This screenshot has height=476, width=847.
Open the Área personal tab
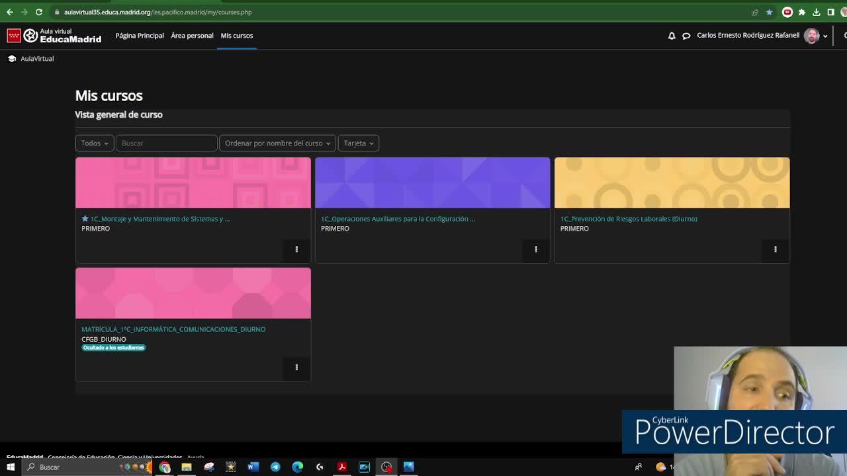coord(192,36)
